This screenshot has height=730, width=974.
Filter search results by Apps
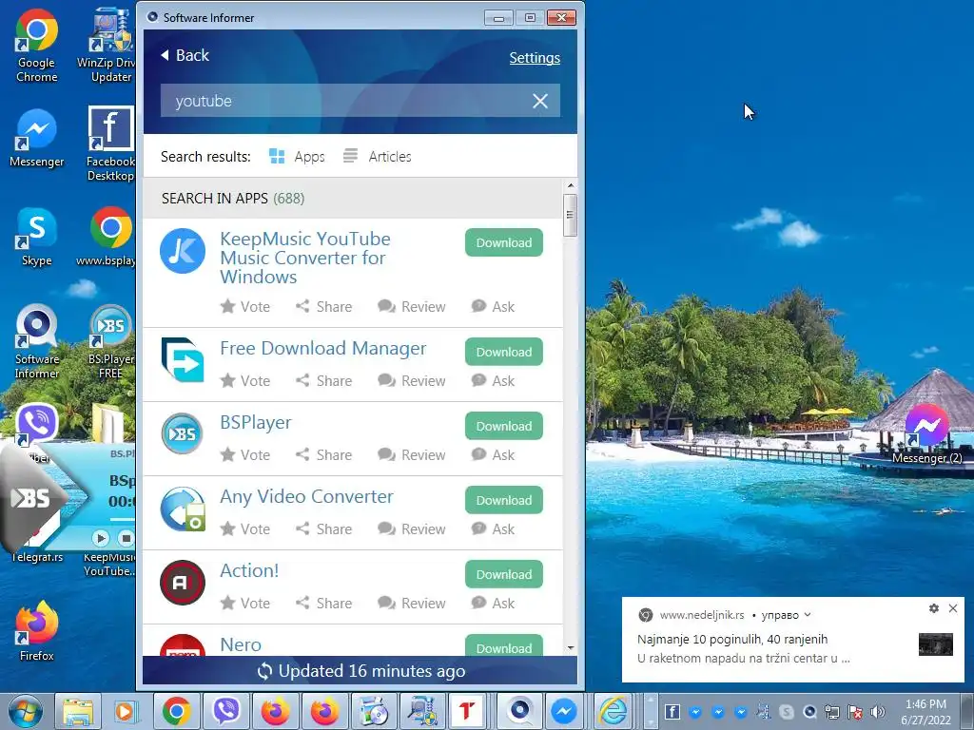pos(297,157)
